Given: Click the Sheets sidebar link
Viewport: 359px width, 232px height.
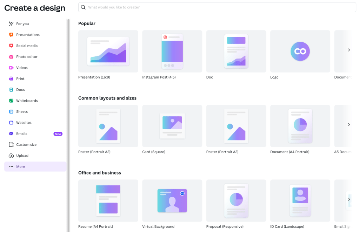Looking at the screenshot, I should [x=22, y=111].
